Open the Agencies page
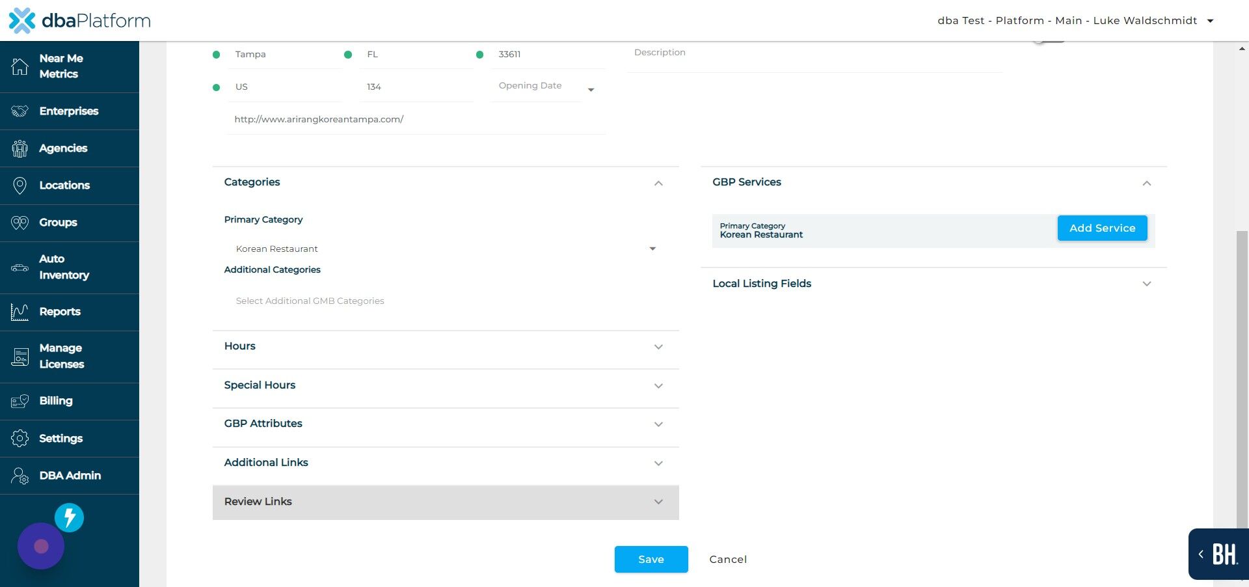Image resolution: width=1249 pixels, height=587 pixels. click(x=70, y=148)
